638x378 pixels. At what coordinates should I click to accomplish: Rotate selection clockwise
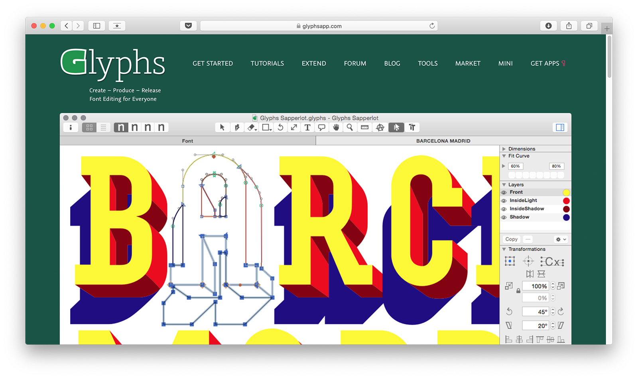(561, 311)
